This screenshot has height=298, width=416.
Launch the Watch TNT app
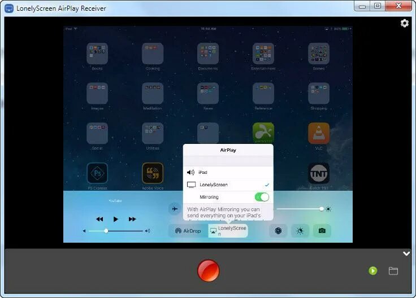click(319, 173)
